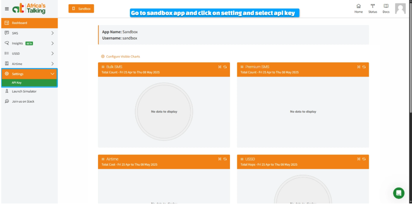
Task: Expand the USSD chart fullscreen
Action: tap(359, 159)
